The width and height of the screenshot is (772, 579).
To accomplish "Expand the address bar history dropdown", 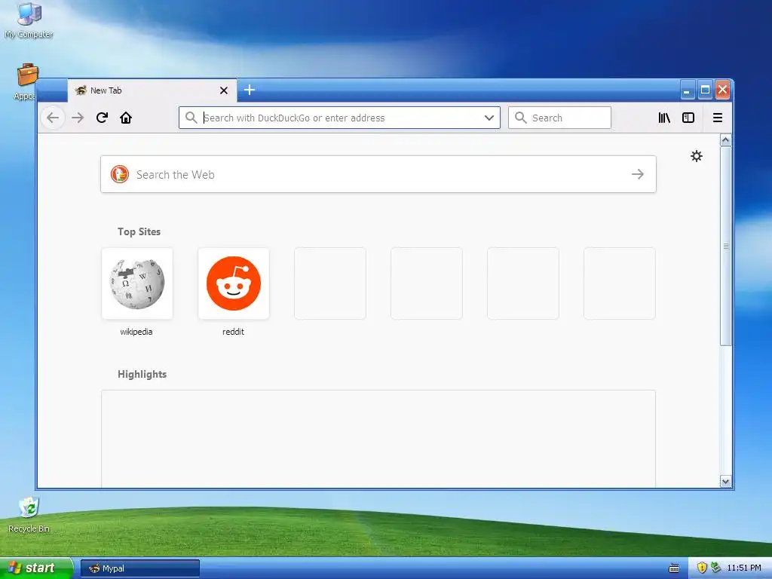I will [x=489, y=118].
